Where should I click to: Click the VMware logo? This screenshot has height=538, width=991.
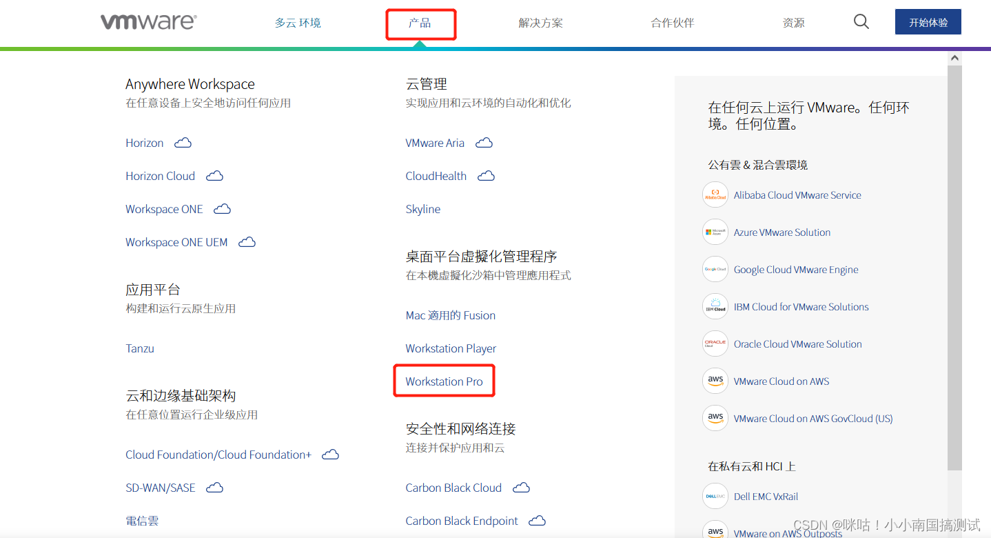[x=147, y=21]
